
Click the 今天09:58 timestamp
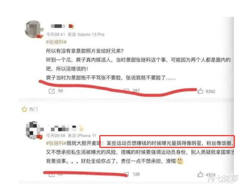click(x=55, y=136)
